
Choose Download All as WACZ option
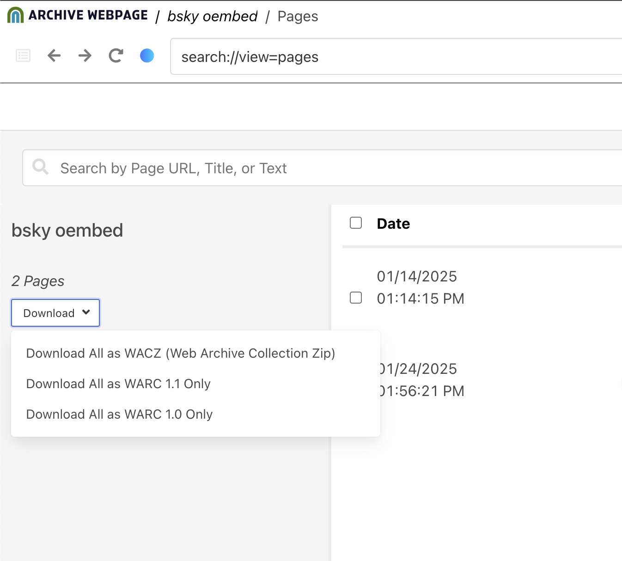click(x=181, y=354)
